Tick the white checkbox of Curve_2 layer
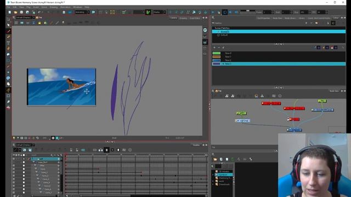The image size is (351, 197). pos(24,176)
